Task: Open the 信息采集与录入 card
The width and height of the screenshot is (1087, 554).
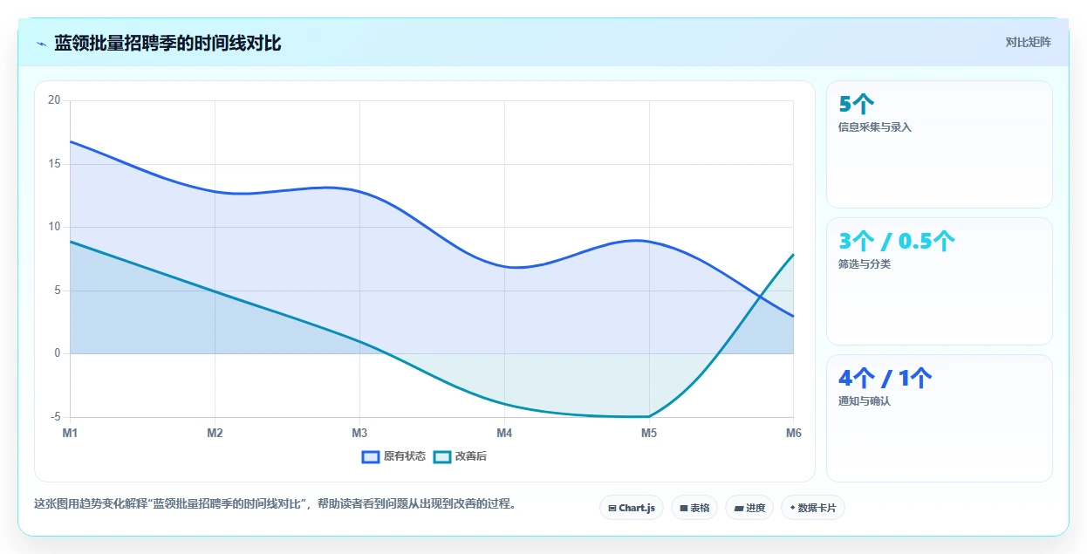Action: click(940, 144)
